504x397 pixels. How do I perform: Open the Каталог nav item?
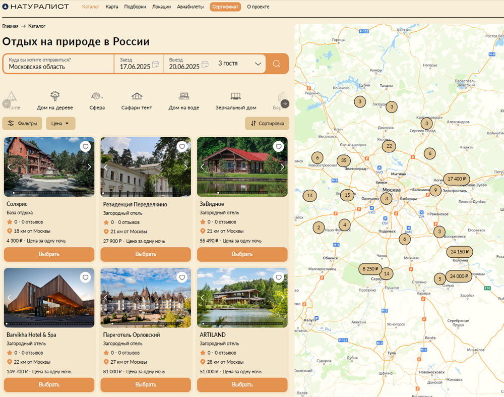pyautogui.click(x=91, y=7)
